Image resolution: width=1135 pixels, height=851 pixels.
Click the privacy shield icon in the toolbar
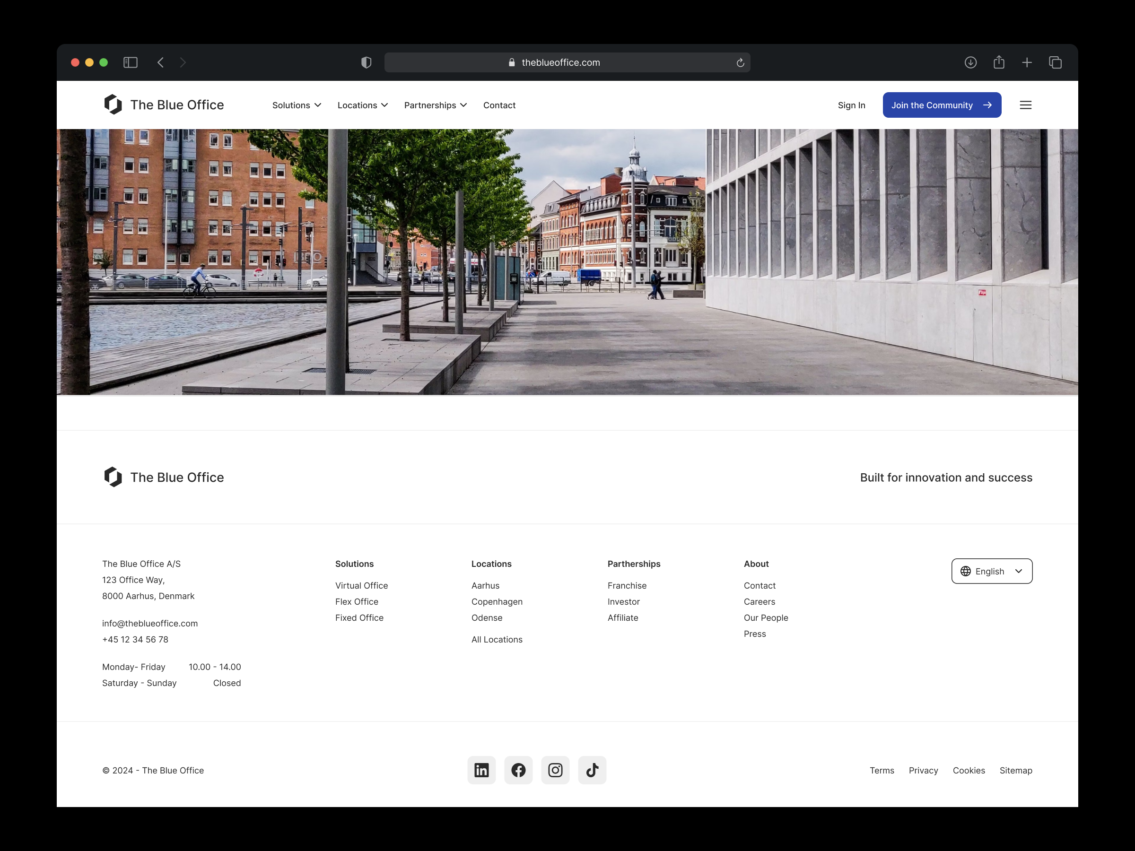pos(366,62)
